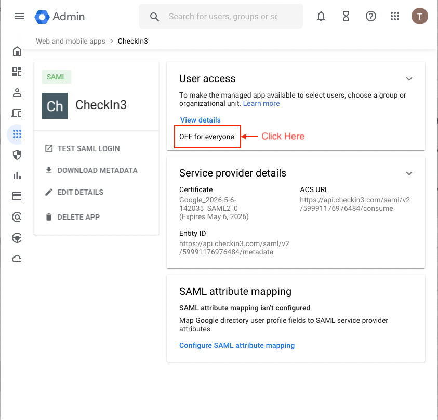Open the tasks hourglass icon

pyautogui.click(x=346, y=16)
